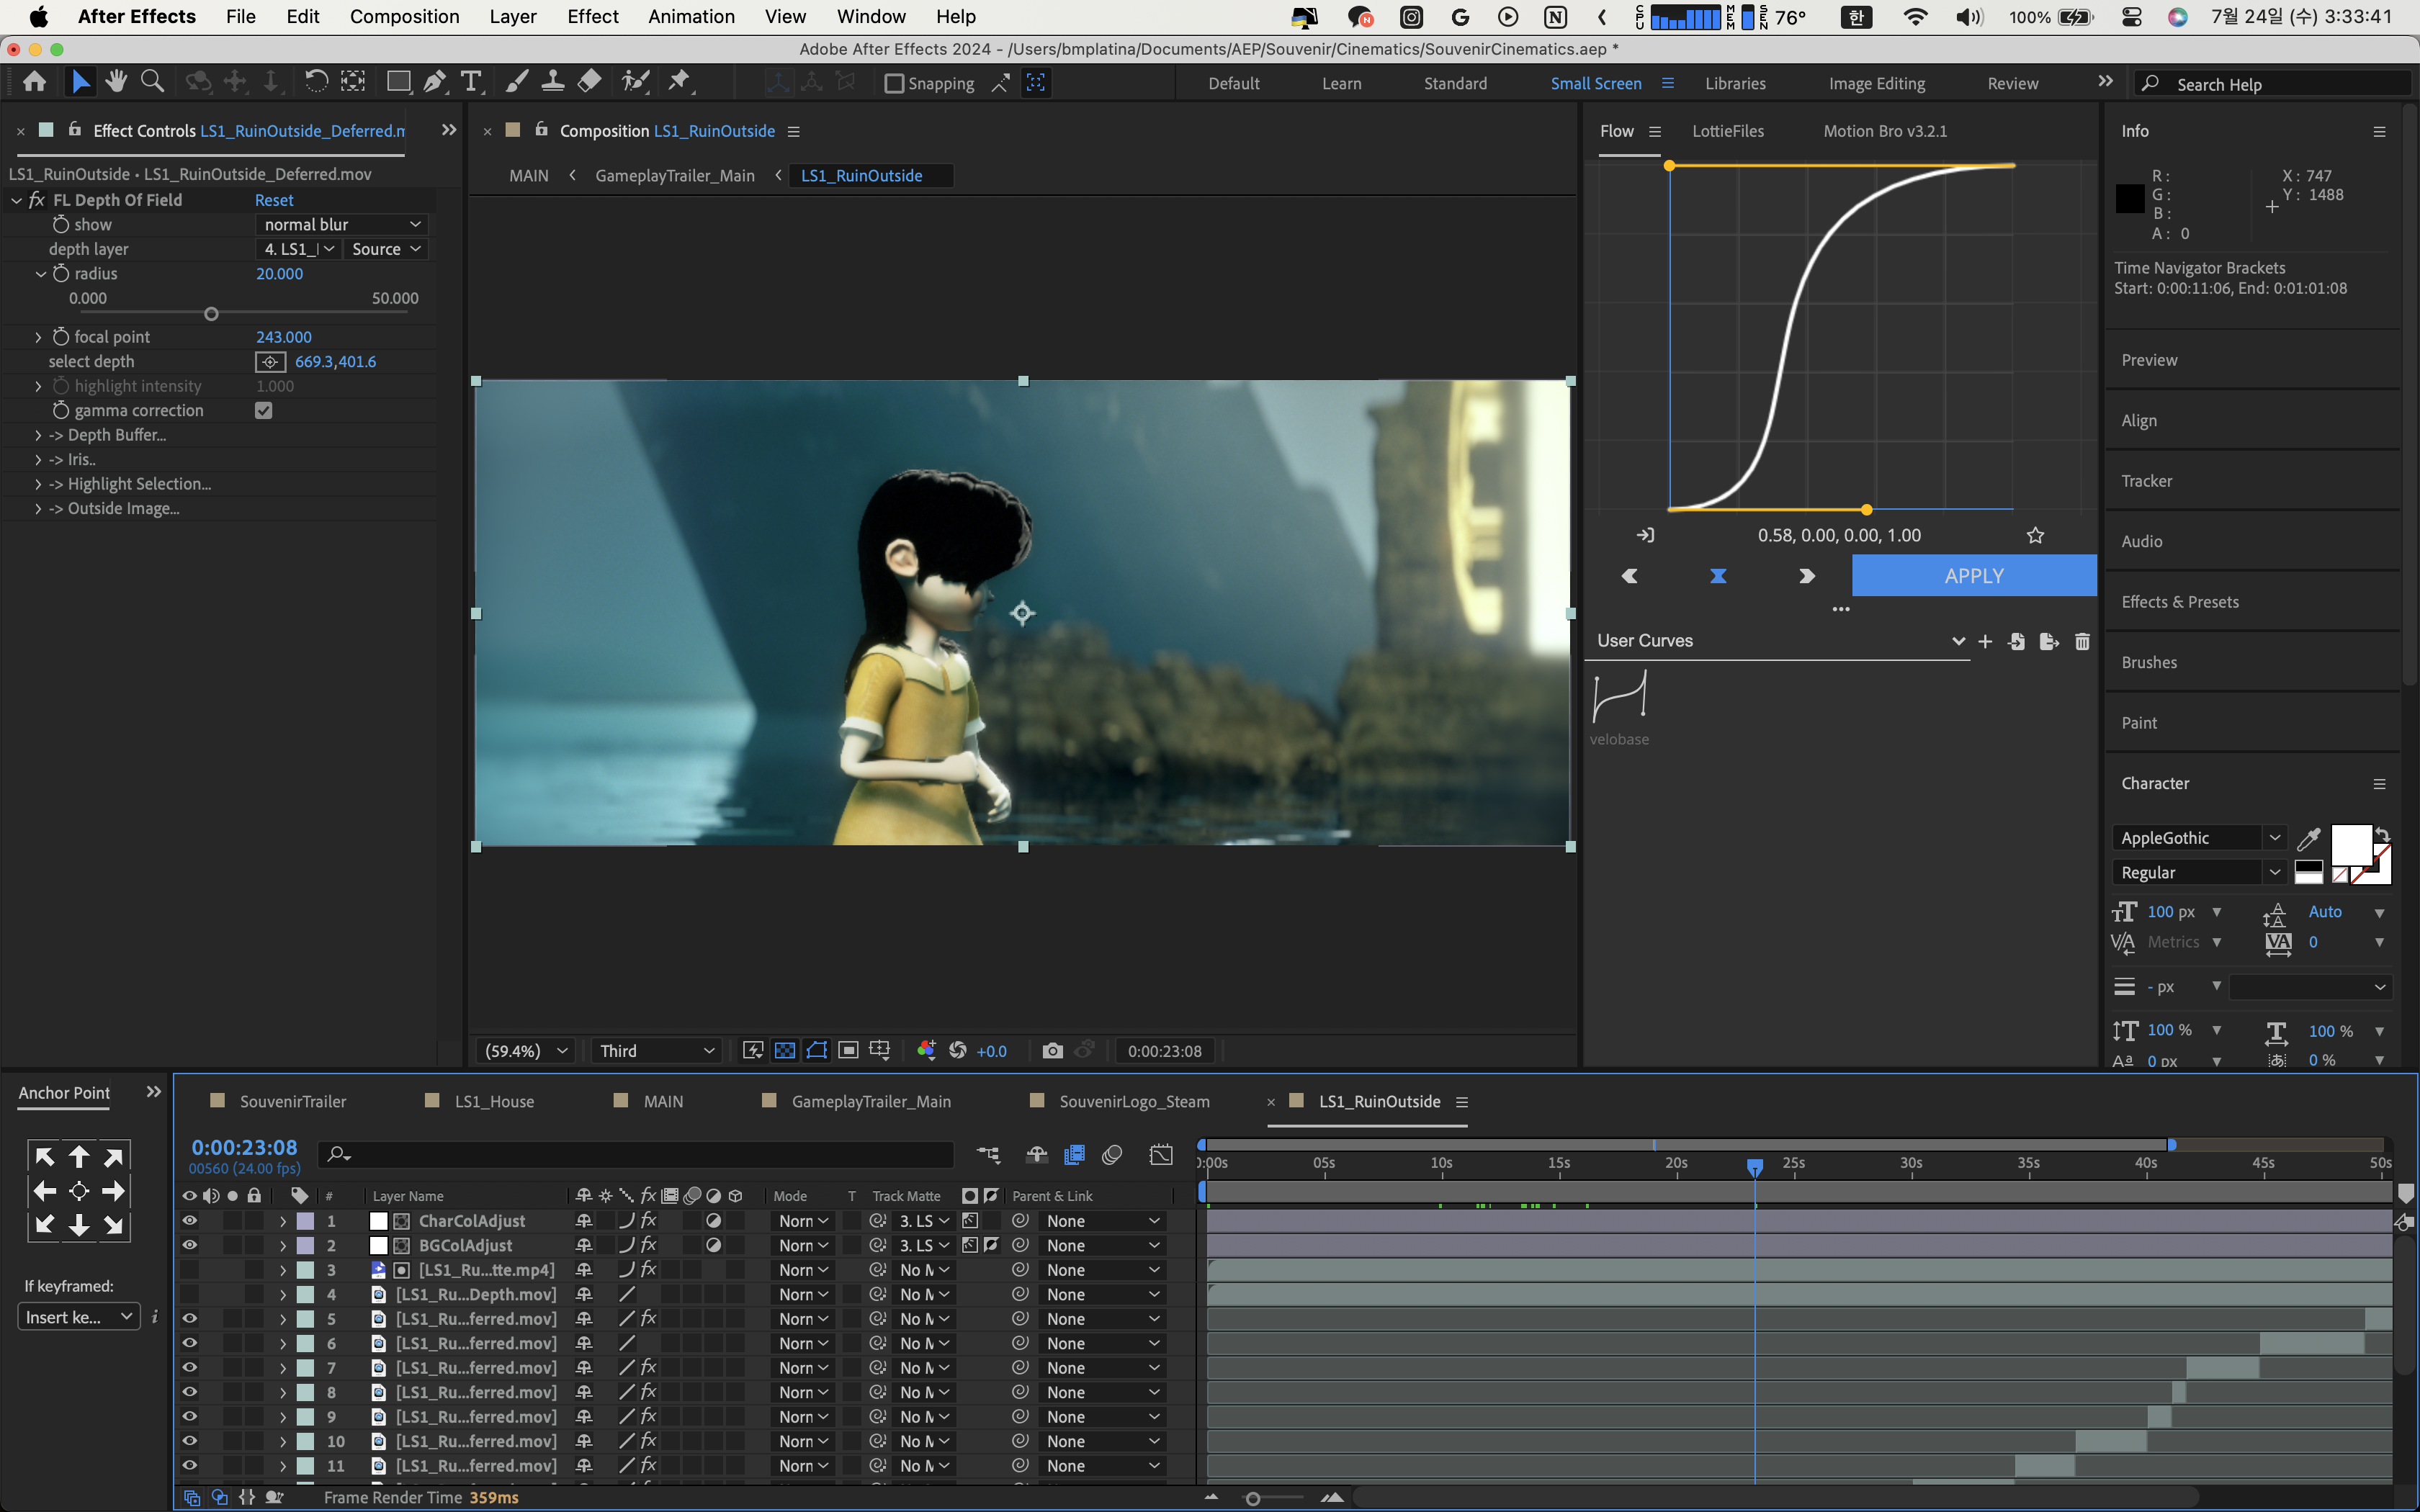This screenshot has height=1512, width=2420.
Task: Open the Effects & Presets panel
Action: [x=2180, y=602]
